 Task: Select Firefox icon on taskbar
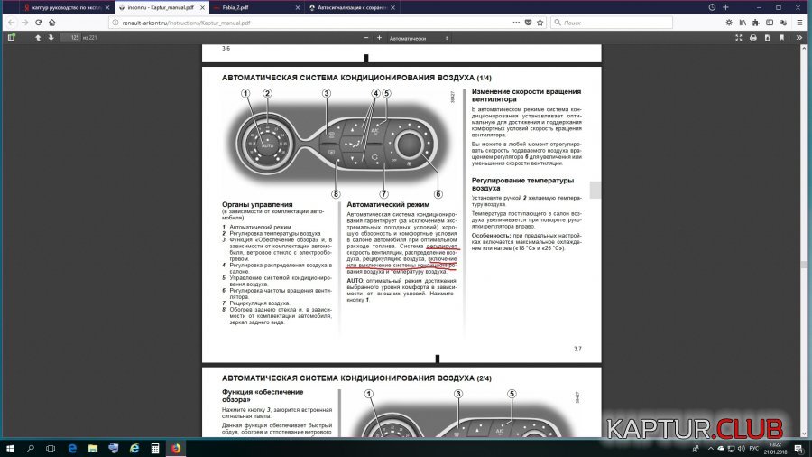(176, 448)
